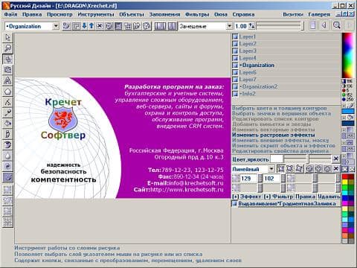357x268 pixels.
Task: Toggle the Layer1 checkbox
Action: [x=235, y=36]
